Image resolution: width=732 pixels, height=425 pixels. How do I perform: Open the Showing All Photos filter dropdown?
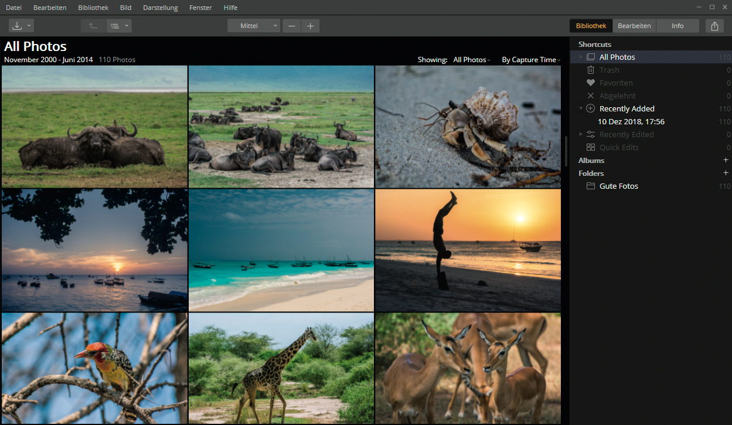[x=471, y=60]
